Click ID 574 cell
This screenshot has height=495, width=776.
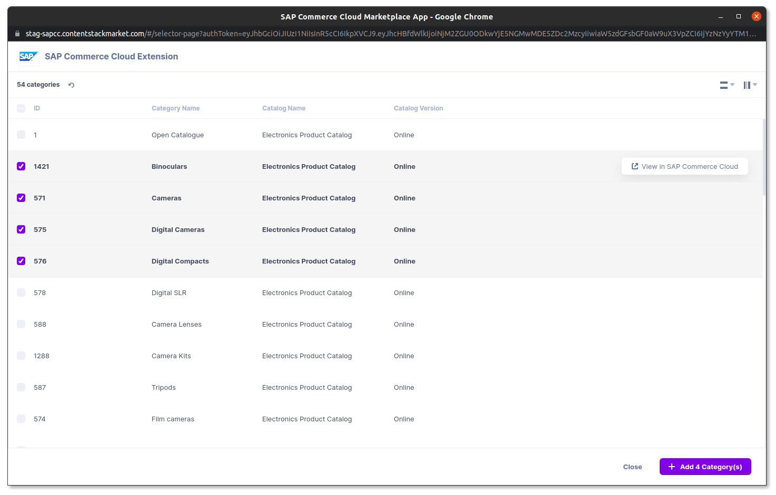pos(39,419)
